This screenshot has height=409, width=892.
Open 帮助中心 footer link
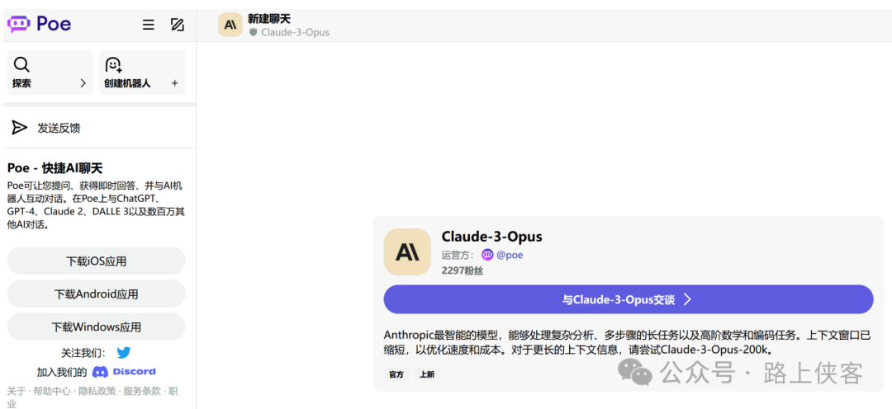[52, 391]
